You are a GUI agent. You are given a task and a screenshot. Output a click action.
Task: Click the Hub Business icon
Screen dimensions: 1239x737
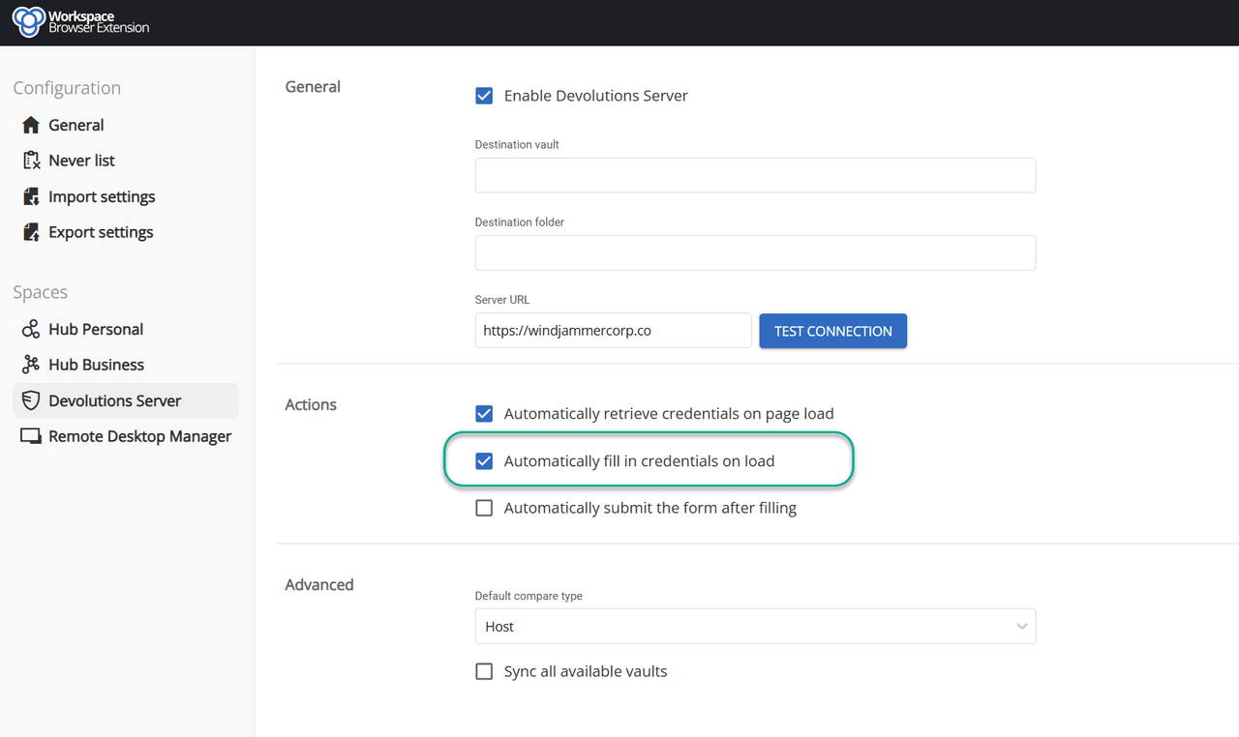(x=31, y=365)
